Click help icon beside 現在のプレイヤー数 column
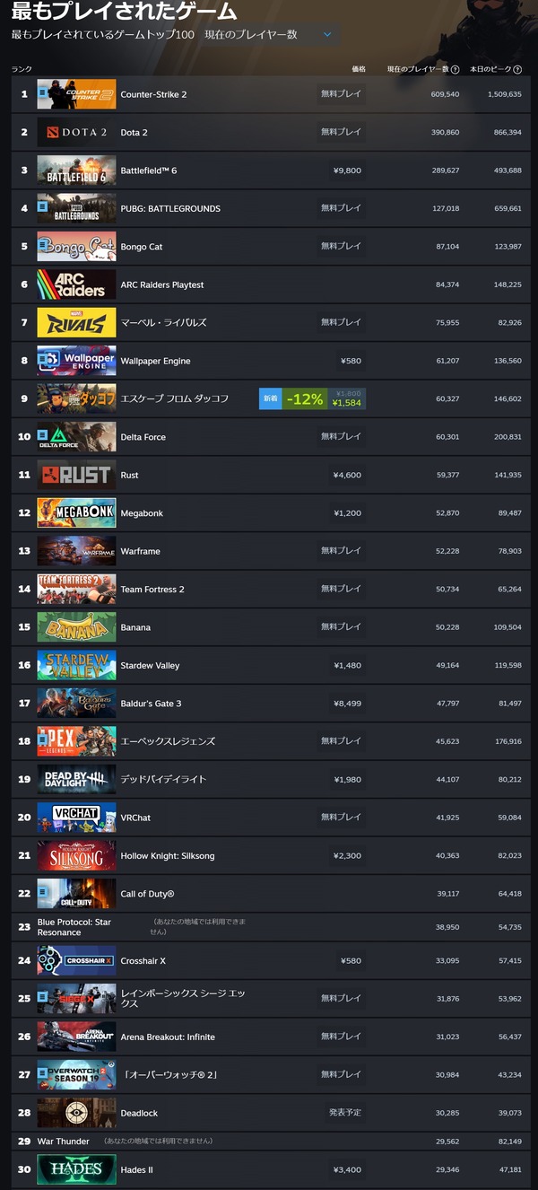The height and width of the screenshot is (1190, 538). [x=456, y=69]
